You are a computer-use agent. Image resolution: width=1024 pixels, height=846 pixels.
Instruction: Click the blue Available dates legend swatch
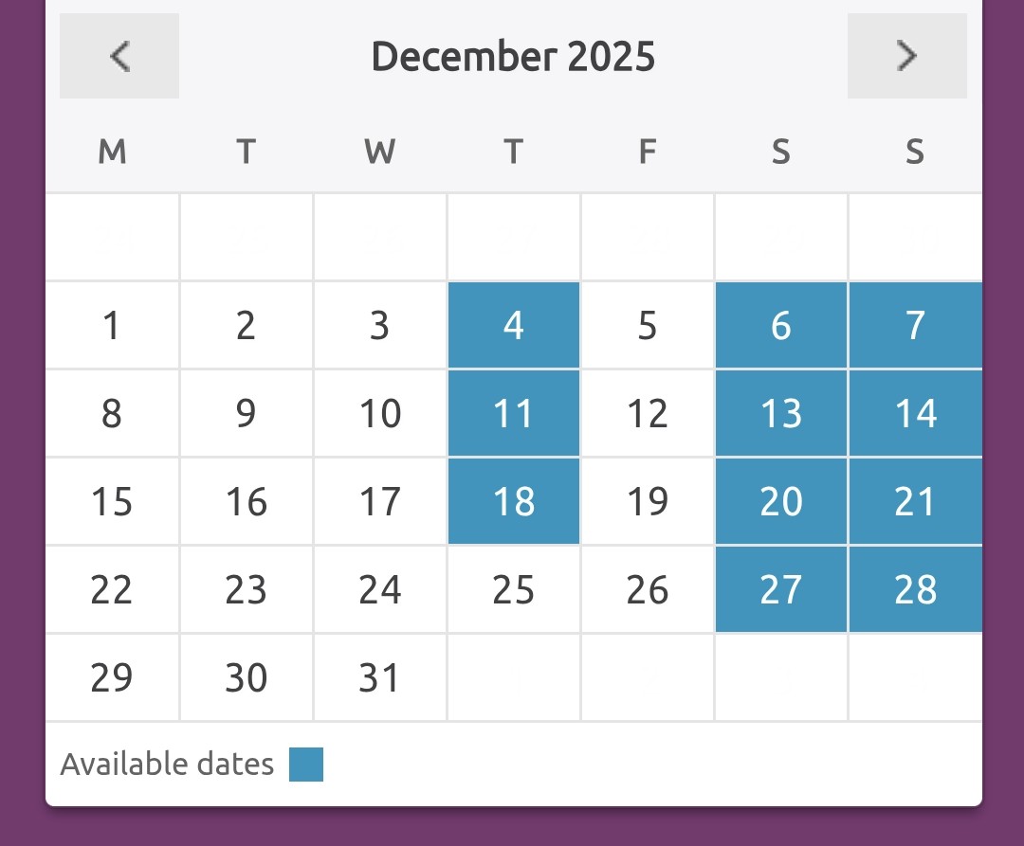(306, 765)
